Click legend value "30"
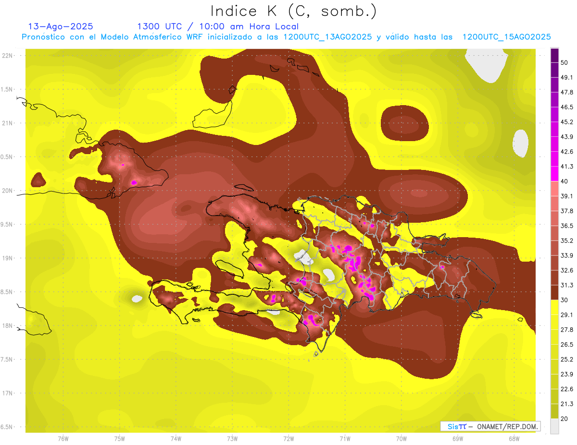Image resolution: width=577 pixels, height=445 pixels. pyautogui.click(x=565, y=300)
